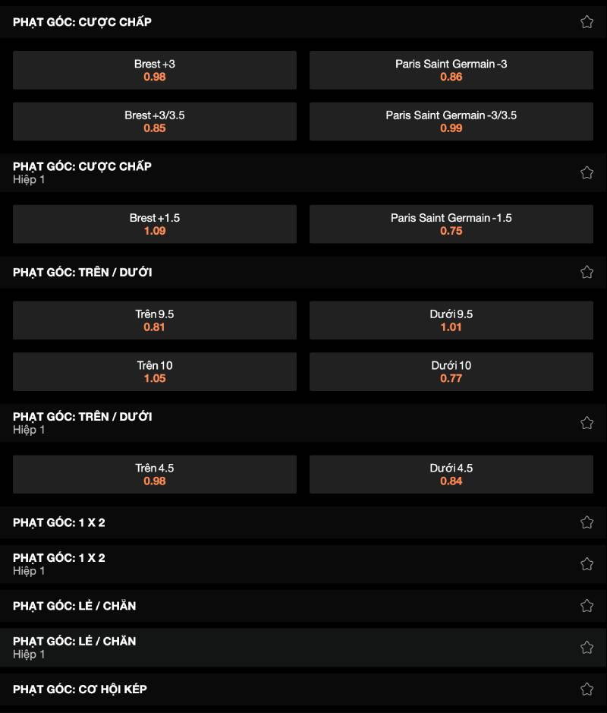Select Paris Saint Germain -3 odds 0.86

pyautogui.click(x=451, y=71)
